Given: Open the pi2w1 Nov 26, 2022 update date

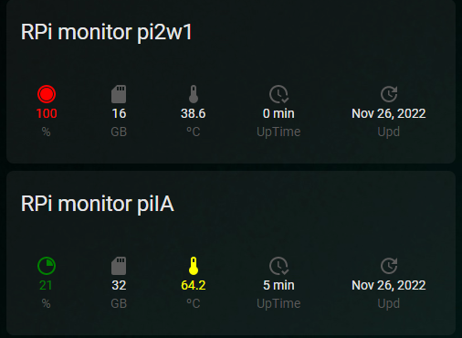Looking at the screenshot, I should (389, 113).
